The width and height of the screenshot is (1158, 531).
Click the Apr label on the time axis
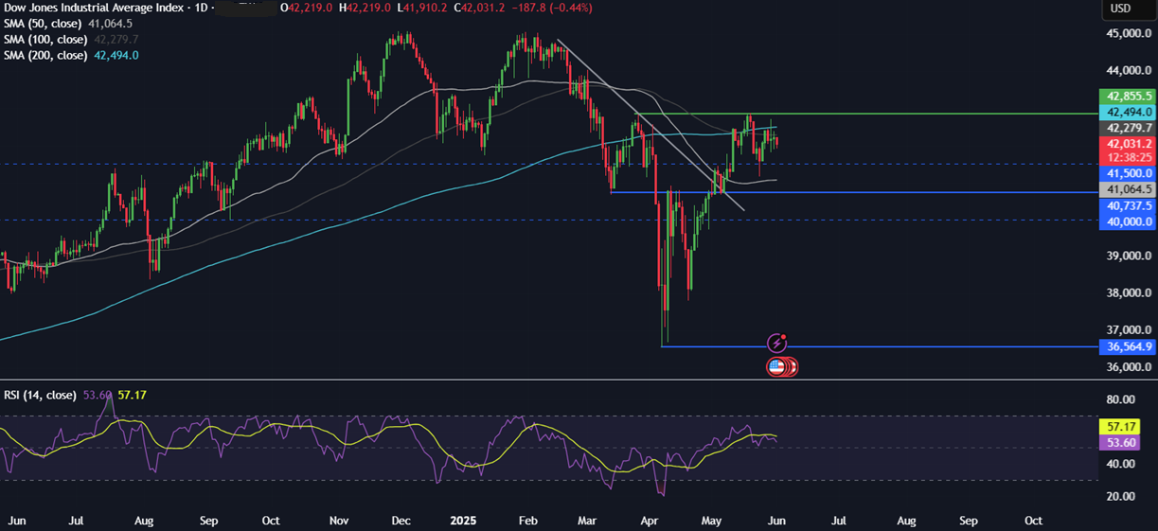(650, 521)
